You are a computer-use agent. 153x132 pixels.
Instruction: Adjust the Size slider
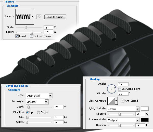(x=27, y=117)
